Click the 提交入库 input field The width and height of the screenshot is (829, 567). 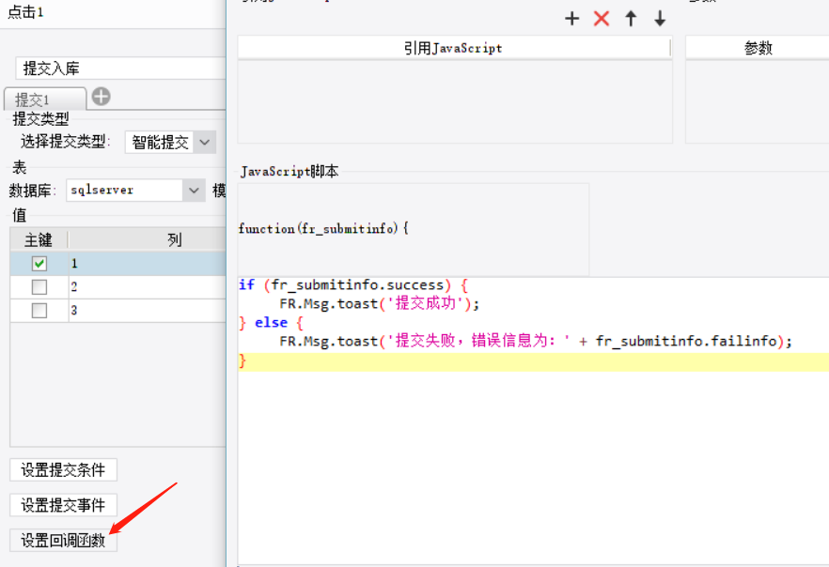[120, 69]
